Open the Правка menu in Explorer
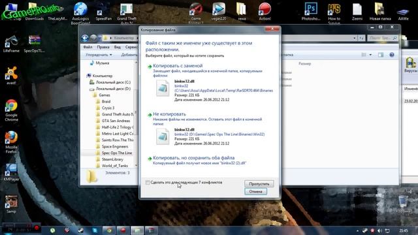 click(x=103, y=47)
